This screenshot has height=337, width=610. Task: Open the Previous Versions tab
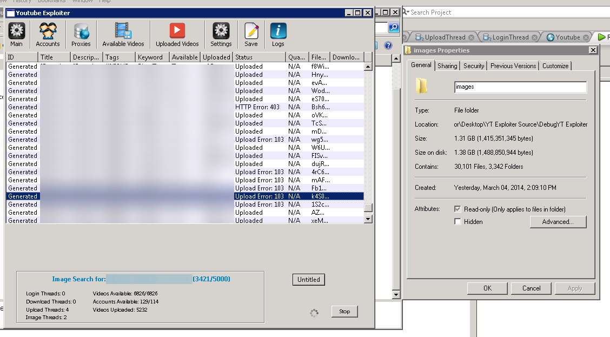tap(513, 66)
